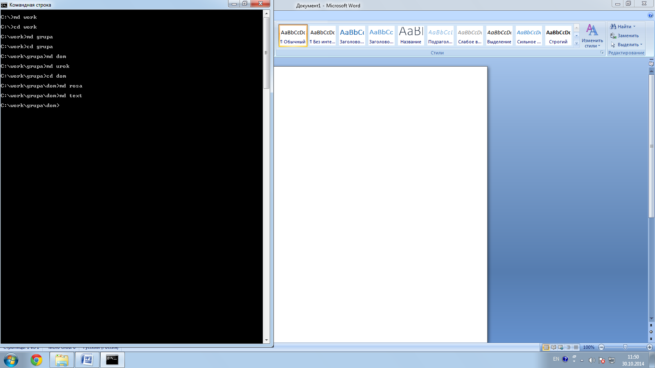Viewport: 655px width, 368px height.
Task: Show hidden tray icons arrow
Action: [x=582, y=360]
